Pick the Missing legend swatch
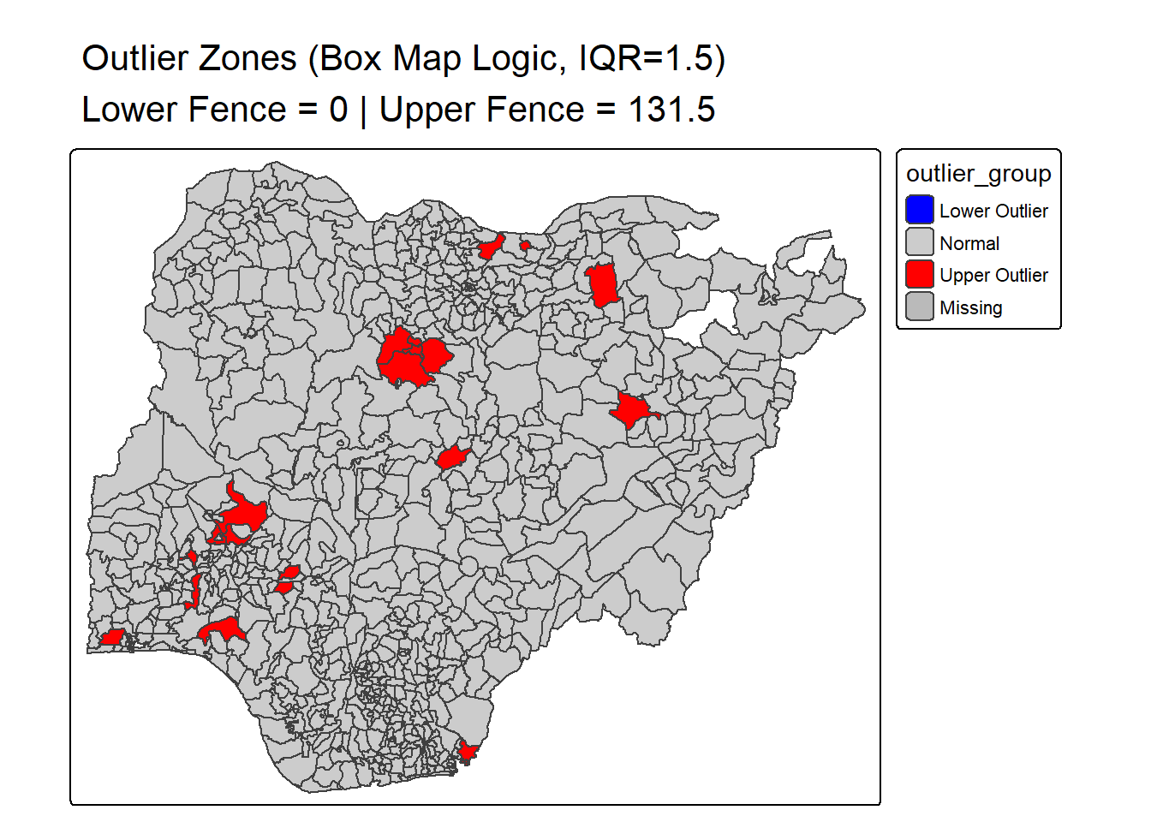Viewport: 1151px width, 822px height. click(919, 307)
